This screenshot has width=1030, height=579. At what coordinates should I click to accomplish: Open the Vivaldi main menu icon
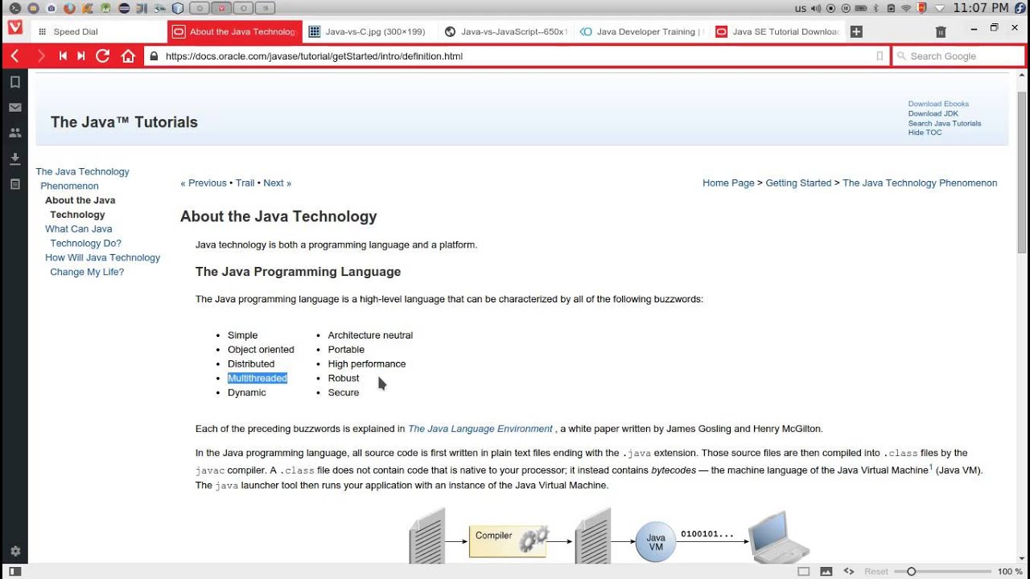pyautogui.click(x=14, y=28)
